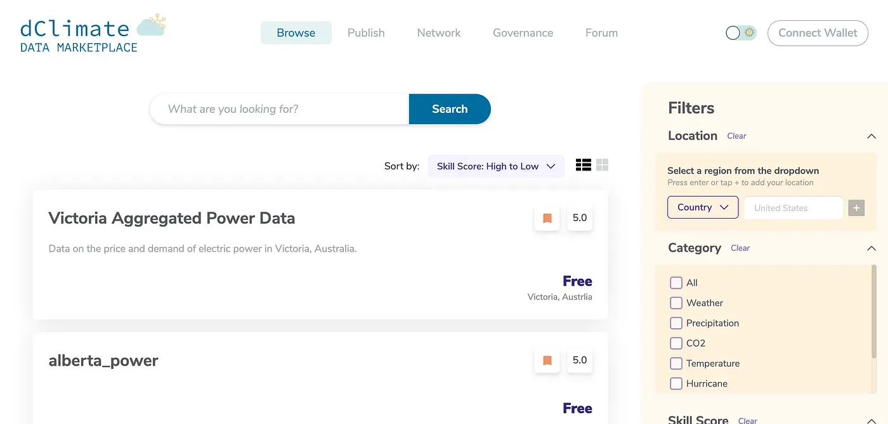Click the Victoria dataset description text
This screenshot has width=888, height=424.
(x=202, y=248)
